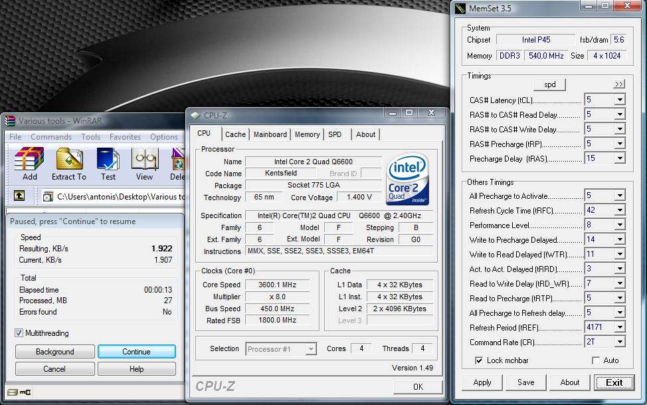Open the RAS# to CAS# Write Delay dropdown
This screenshot has height=405, width=647.
[619, 129]
